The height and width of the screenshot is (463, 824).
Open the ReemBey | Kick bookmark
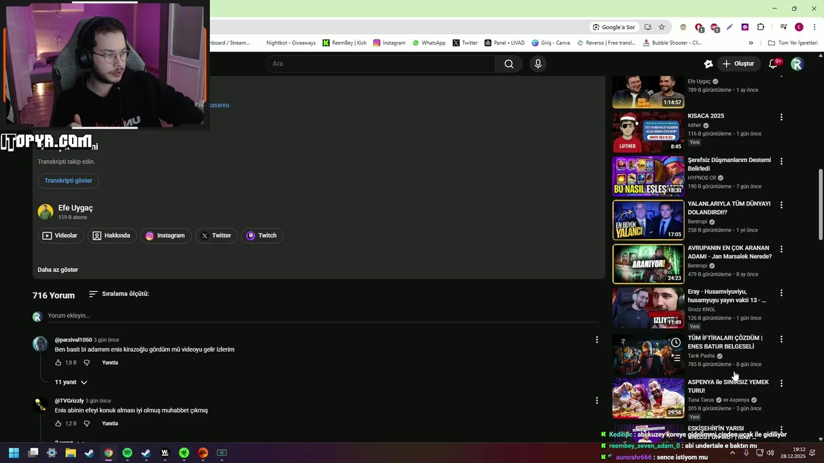coord(344,43)
